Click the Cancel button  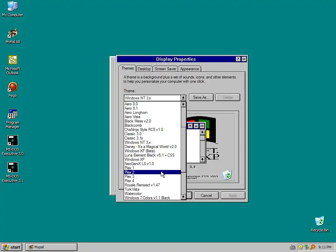click(x=206, y=196)
